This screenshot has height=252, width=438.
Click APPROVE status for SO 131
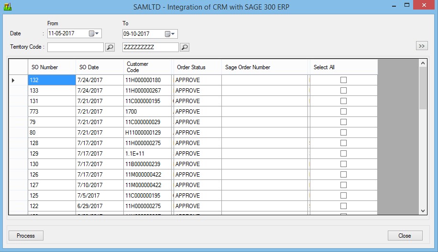pyautogui.click(x=197, y=101)
